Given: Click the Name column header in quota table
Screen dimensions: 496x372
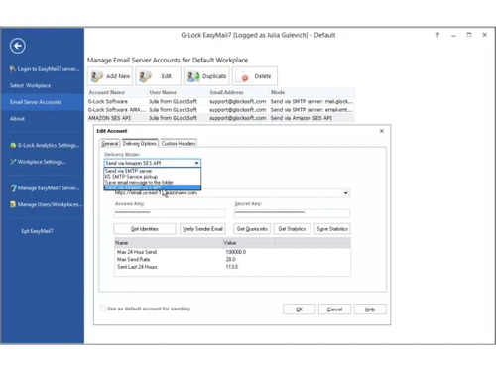Looking at the screenshot, I should click(169, 243).
